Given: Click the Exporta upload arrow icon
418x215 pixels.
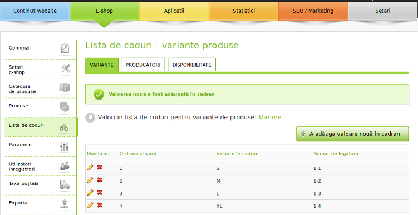Looking at the screenshot, I should click(x=64, y=203).
